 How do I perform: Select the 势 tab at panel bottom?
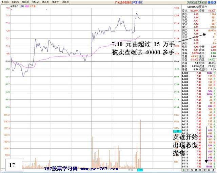pyautogui.click(x=200, y=170)
